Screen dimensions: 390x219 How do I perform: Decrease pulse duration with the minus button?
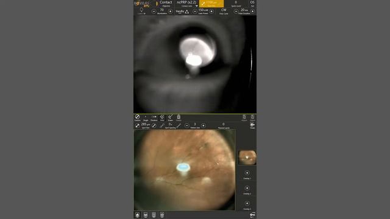236,11
